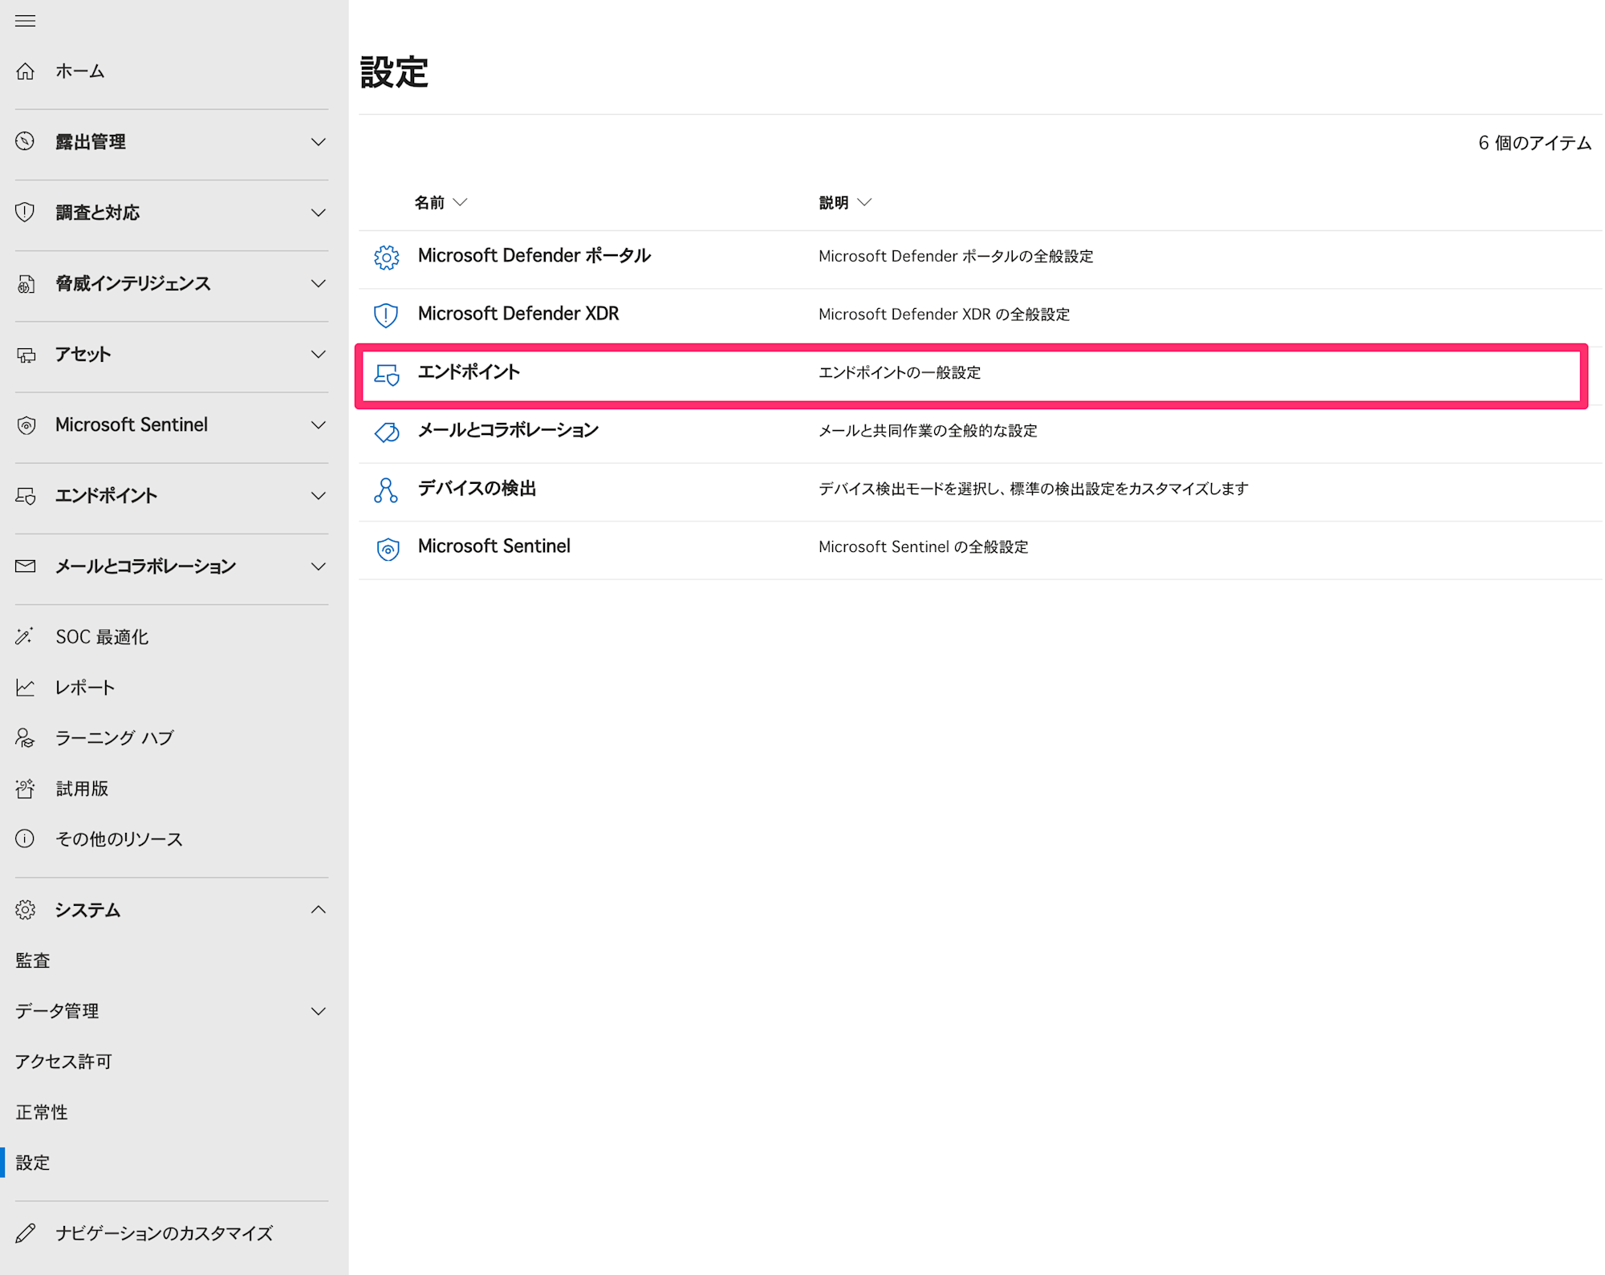Click the デバイスの検出 row network icon
The width and height of the screenshot is (1605, 1275).
click(x=386, y=490)
